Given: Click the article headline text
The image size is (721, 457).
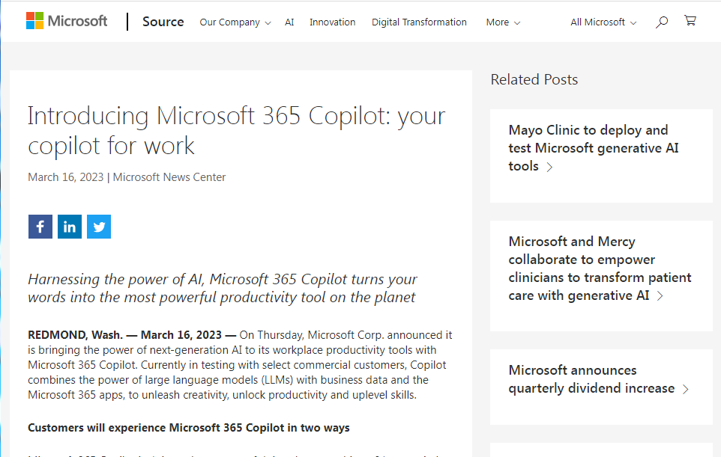Looking at the screenshot, I should click(236, 130).
